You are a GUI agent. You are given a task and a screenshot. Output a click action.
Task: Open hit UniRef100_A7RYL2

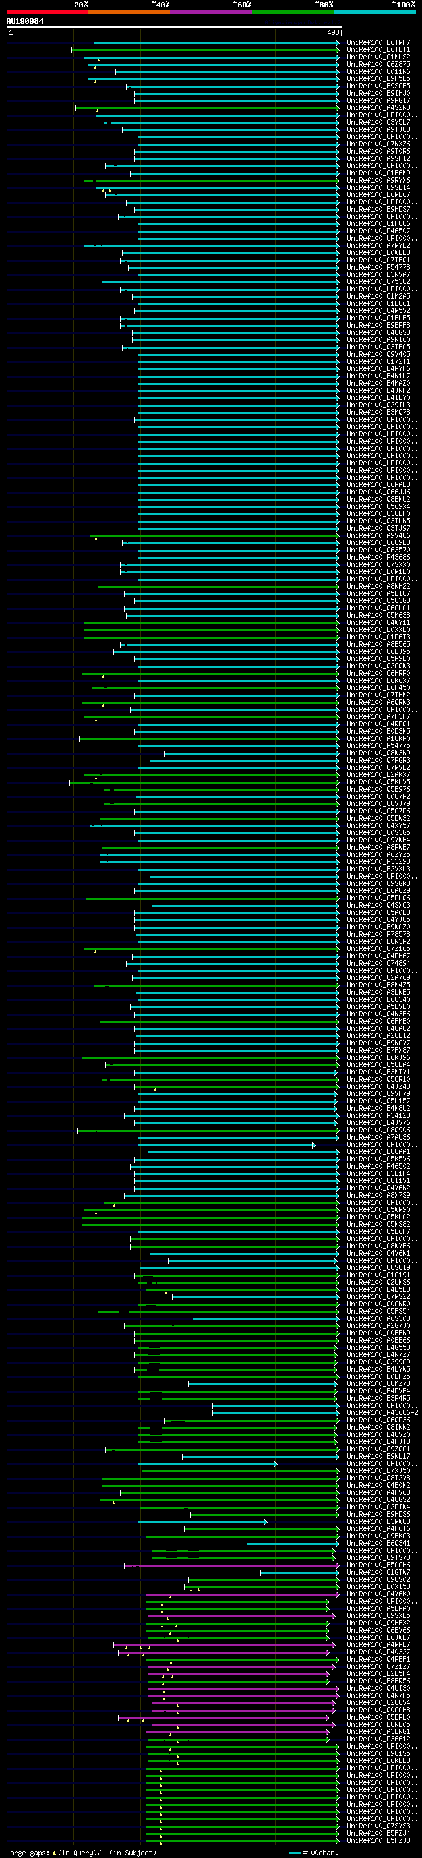[x=378, y=246]
